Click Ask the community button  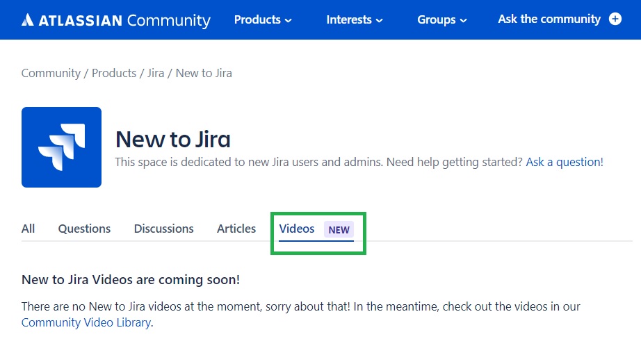(x=549, y=19)
